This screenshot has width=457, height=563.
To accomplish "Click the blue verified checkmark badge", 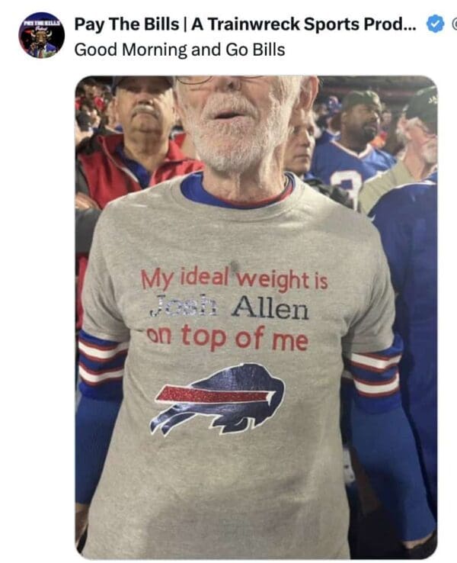I will tap(434, 24).
